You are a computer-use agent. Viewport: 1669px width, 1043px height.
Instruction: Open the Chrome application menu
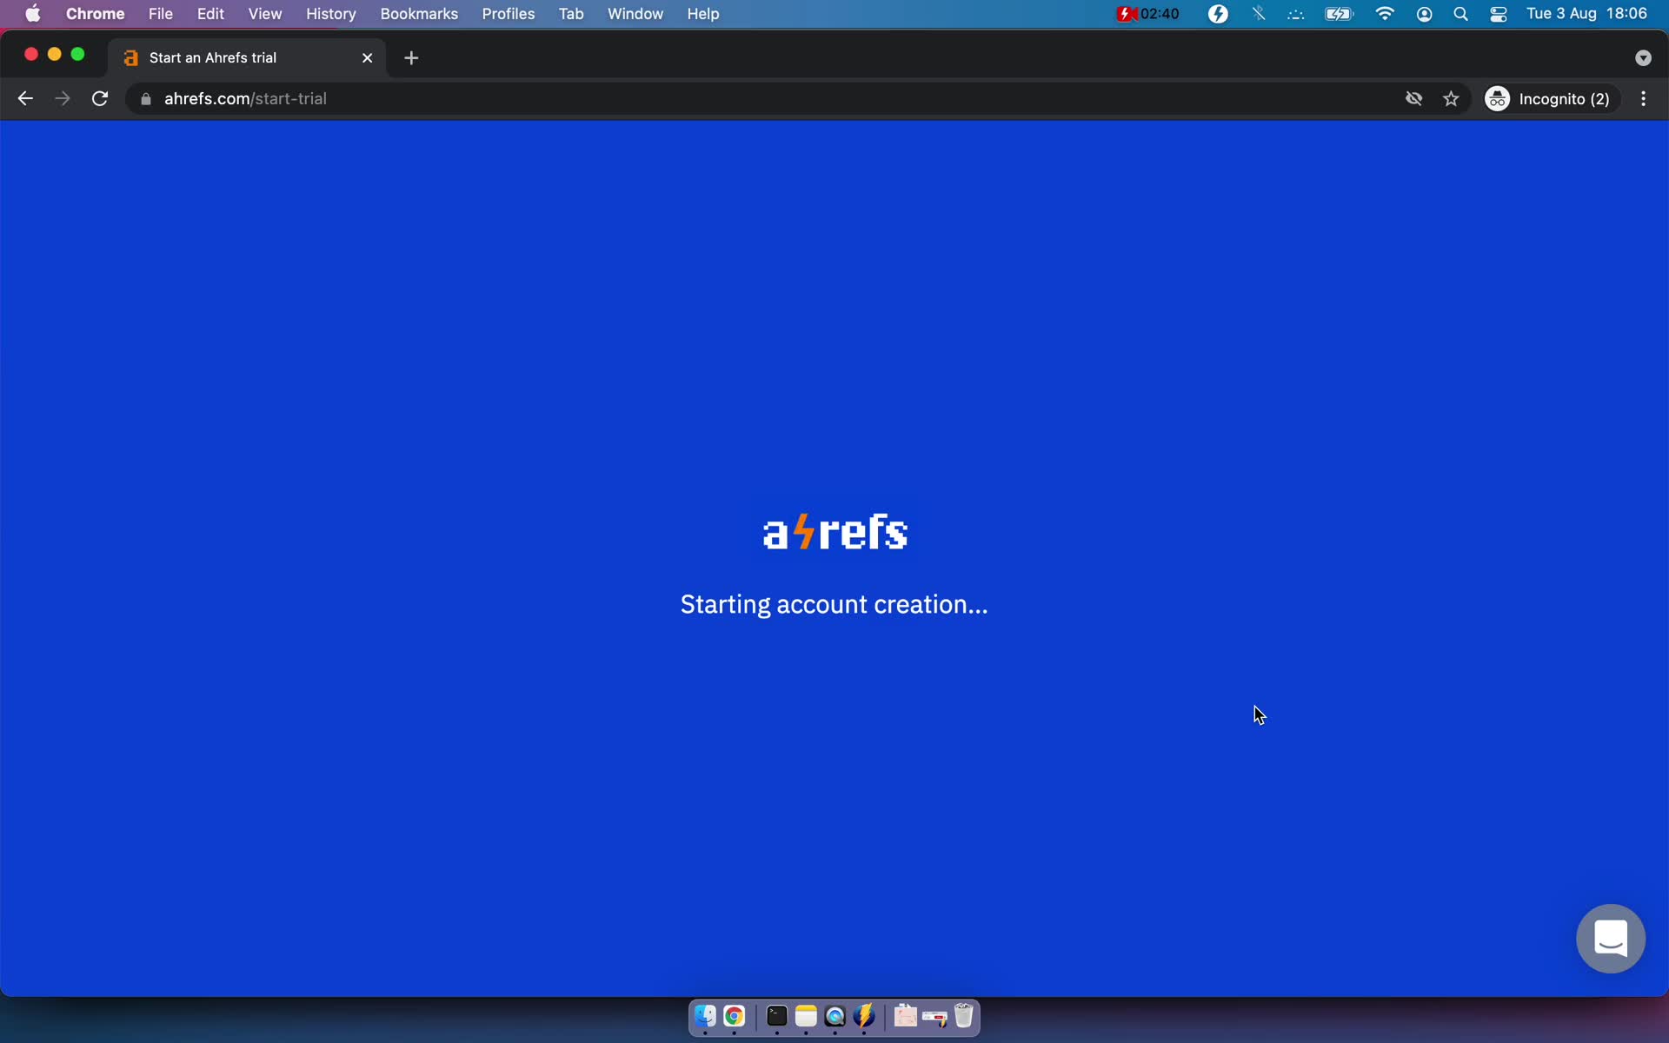pyautogui.click(x=96, y=14)
